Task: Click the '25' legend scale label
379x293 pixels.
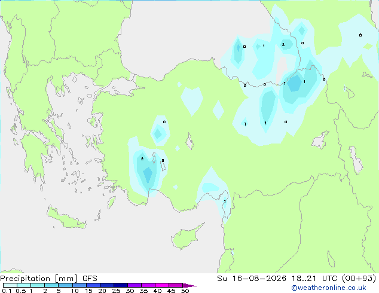Action: (116, 291)
